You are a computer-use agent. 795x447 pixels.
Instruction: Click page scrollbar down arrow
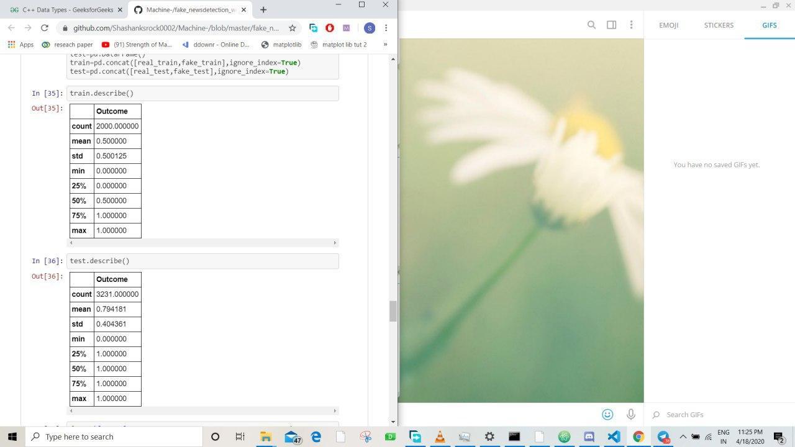[393, 422]
